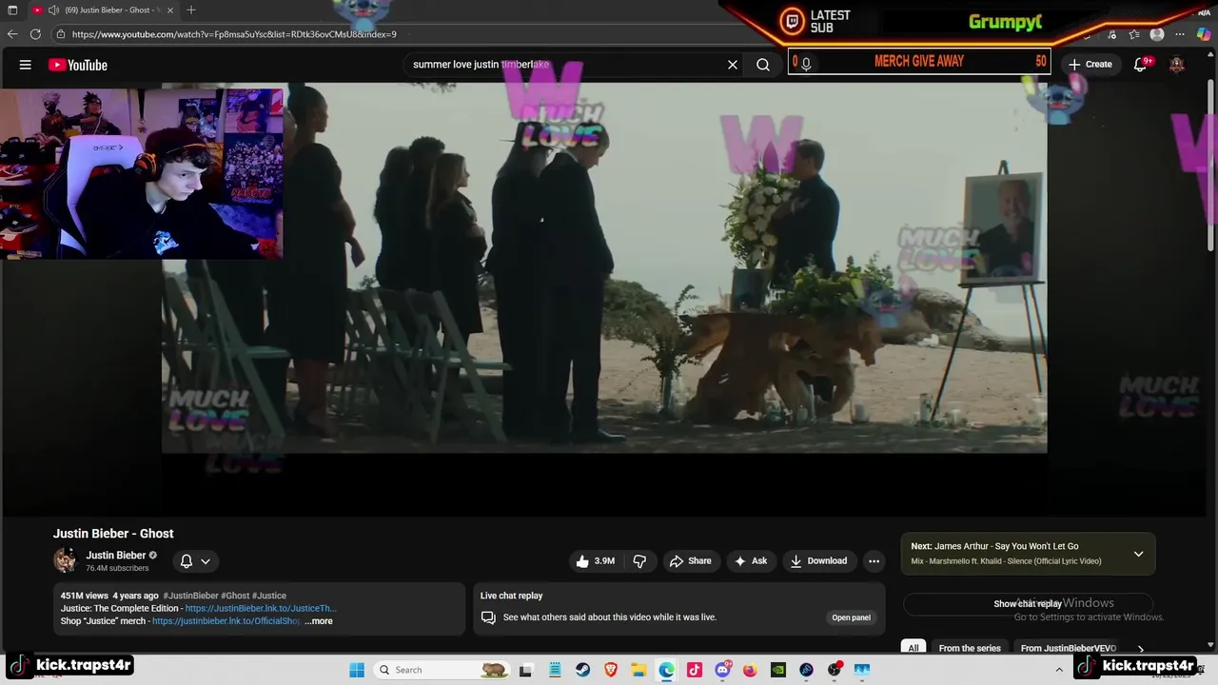Open the NVIDIA app in taskbar
This screenshot has height=685, width=1218.
[x=778, y=670]
